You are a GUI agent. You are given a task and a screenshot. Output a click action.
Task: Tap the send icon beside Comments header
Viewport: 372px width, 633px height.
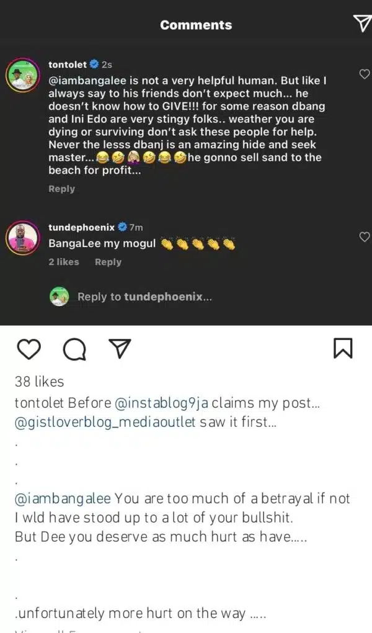[361, 24]
